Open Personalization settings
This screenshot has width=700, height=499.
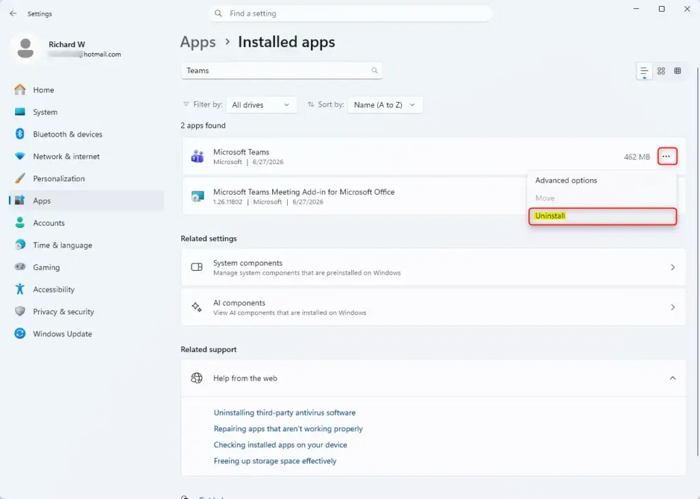tap(87, 178)
